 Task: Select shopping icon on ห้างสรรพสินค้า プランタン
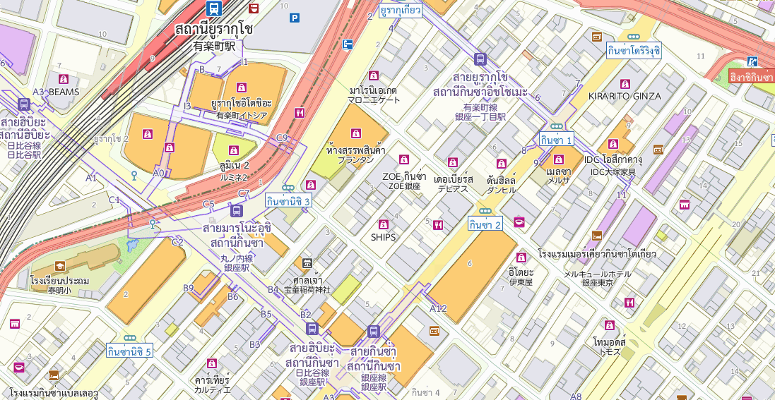(x=355, y=133)
